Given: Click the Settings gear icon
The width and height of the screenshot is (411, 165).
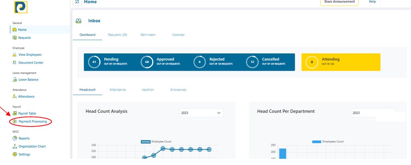Looking at the screenshot, I should click(14, 154).
